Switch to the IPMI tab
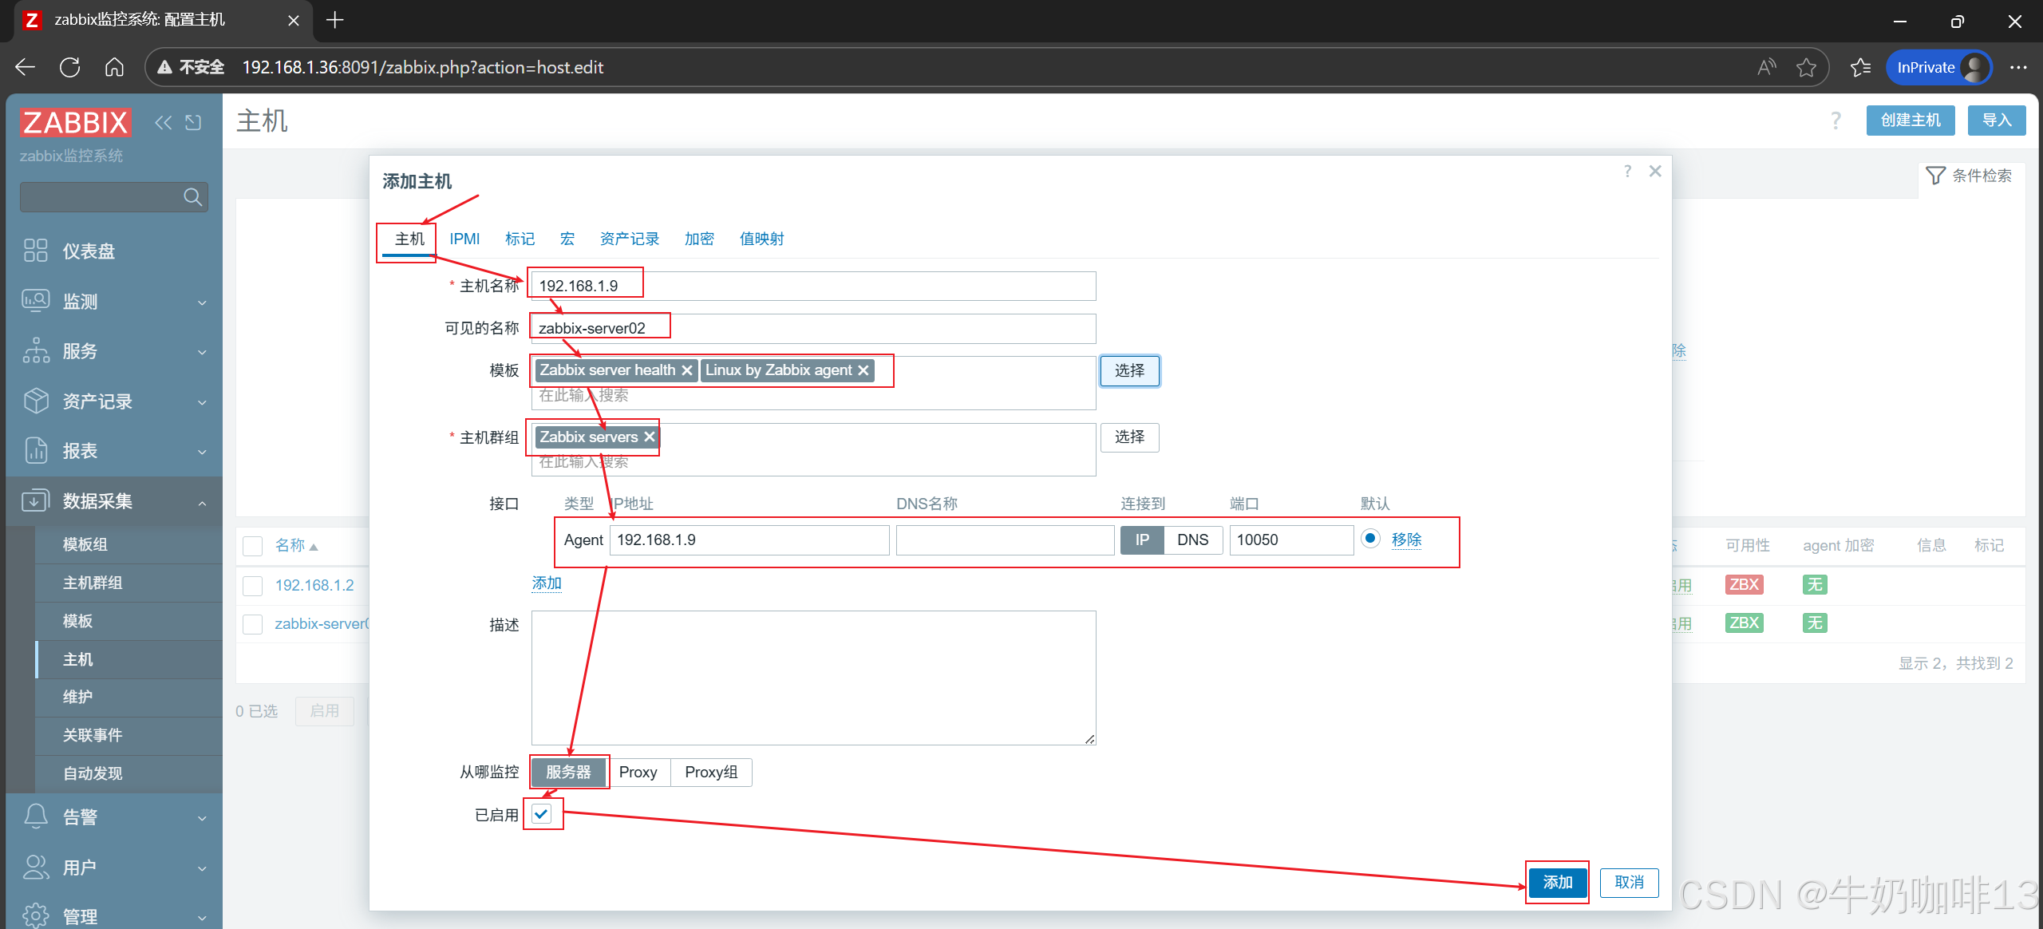 coord(464,239)
